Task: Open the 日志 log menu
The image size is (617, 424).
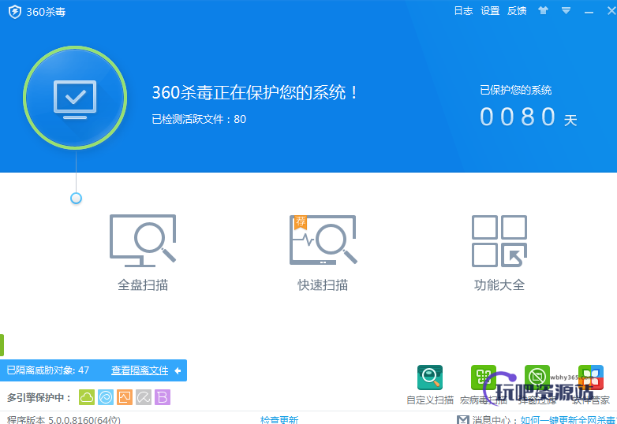Action: click(x=463, y=10)
